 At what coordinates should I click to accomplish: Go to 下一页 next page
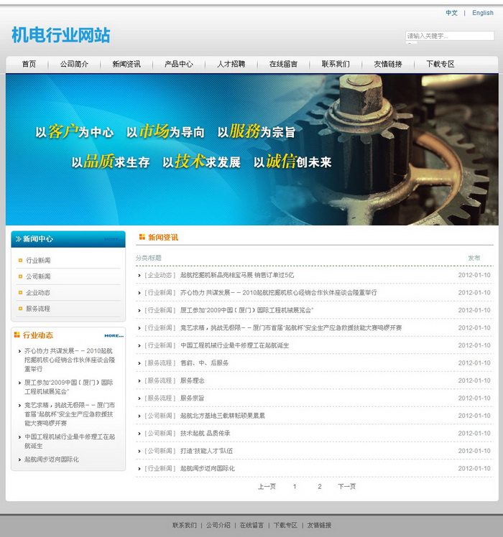click(x=346, y=487)
